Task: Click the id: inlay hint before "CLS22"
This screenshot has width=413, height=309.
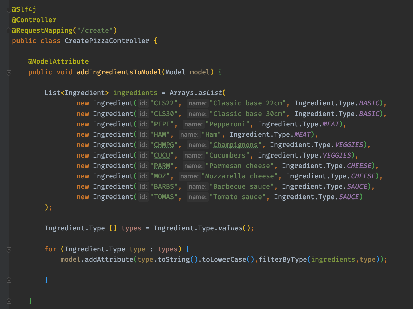Action: [x=143, y=103]
